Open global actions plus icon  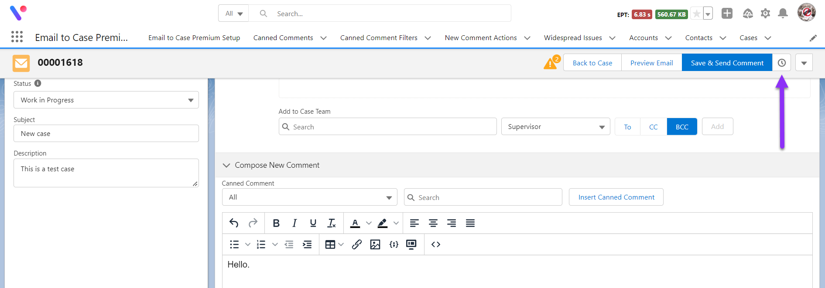pos(727,14)
